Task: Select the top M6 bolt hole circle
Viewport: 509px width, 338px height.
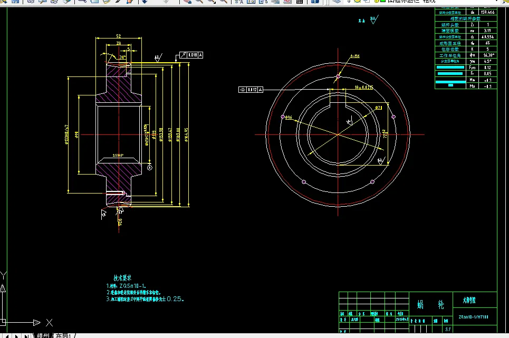Action: 338,76
